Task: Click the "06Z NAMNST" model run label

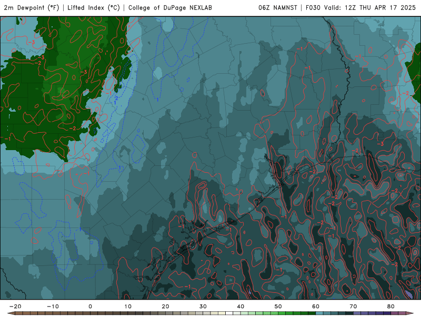Action: pyautogui.click(x=278, y=8)
